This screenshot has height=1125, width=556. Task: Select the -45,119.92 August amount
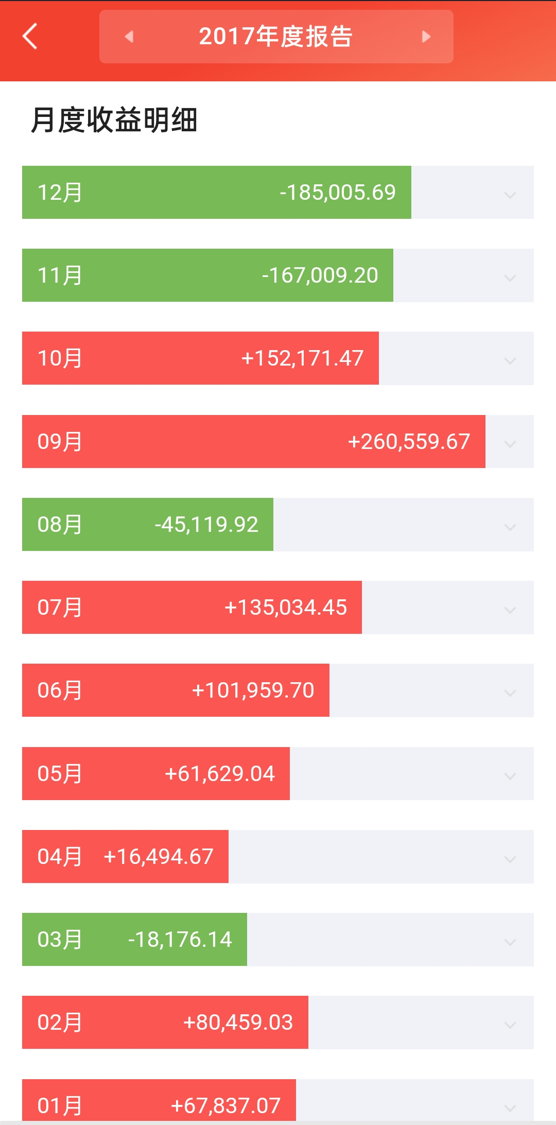pyautogui.click(x=206, y=525)
